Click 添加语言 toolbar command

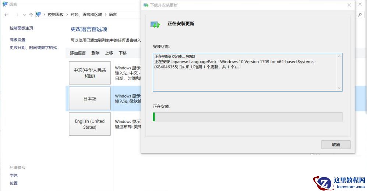[78, 53]
